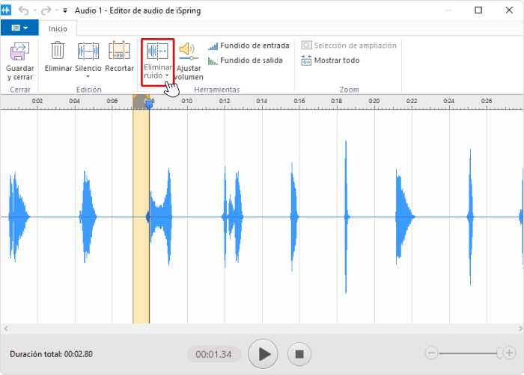Screen dimensions: 524x375
Task: Close the audio editor window
Action: (x=509, y=10)
